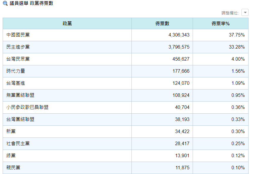Click the vote count 3,796,575
The image size is (255, 174).
pos(179,47)
